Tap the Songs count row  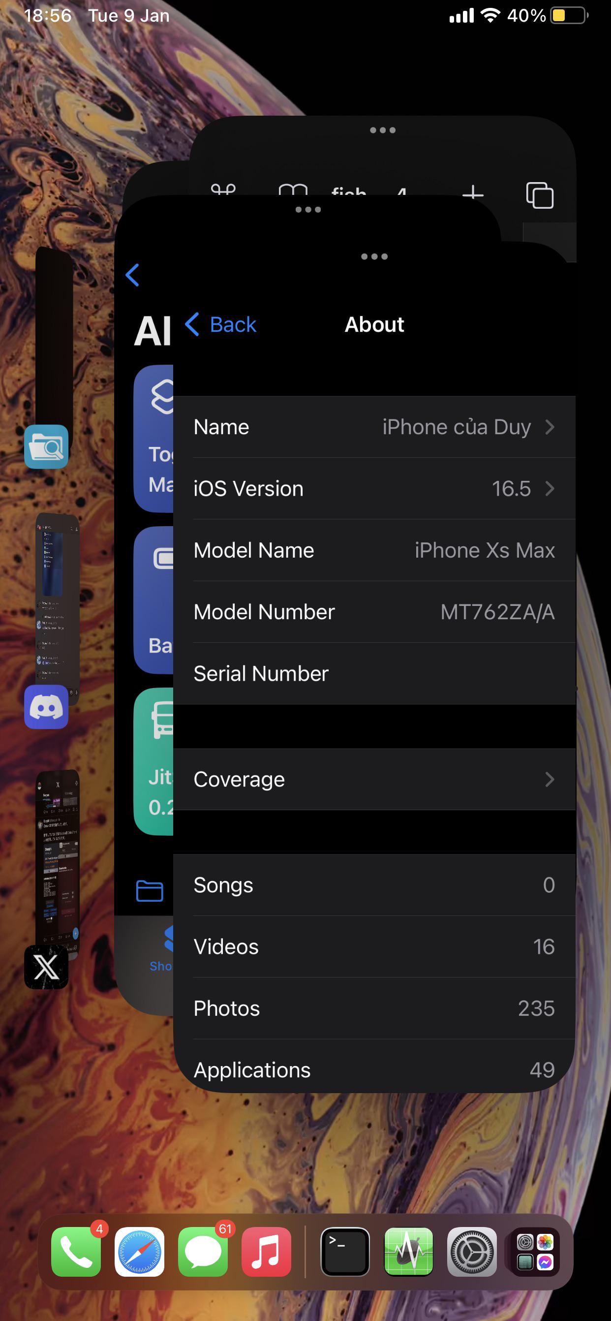(374, 884)
